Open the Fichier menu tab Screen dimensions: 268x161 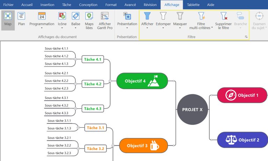(8, 5)
